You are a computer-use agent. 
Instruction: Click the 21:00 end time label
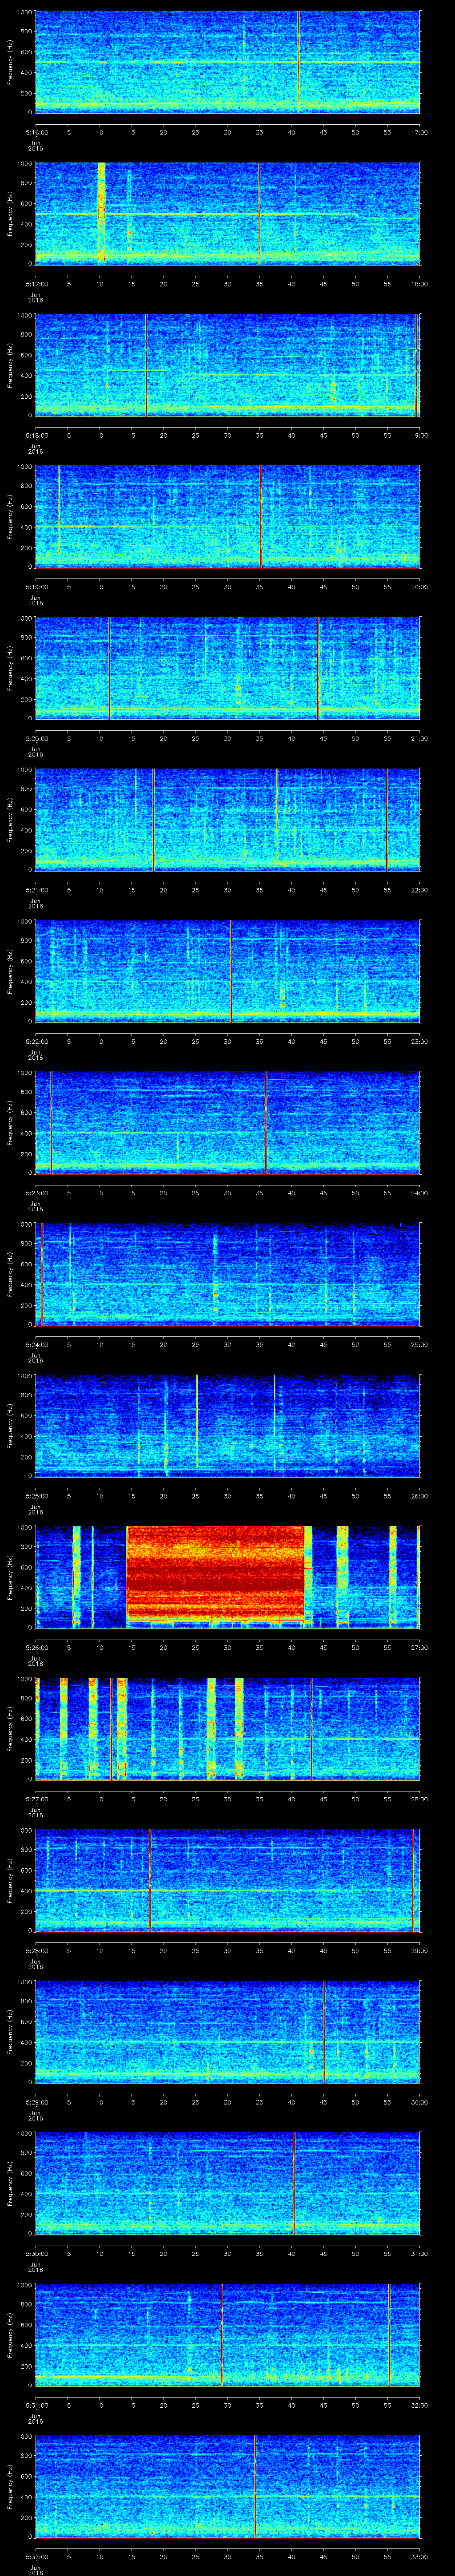419,738
